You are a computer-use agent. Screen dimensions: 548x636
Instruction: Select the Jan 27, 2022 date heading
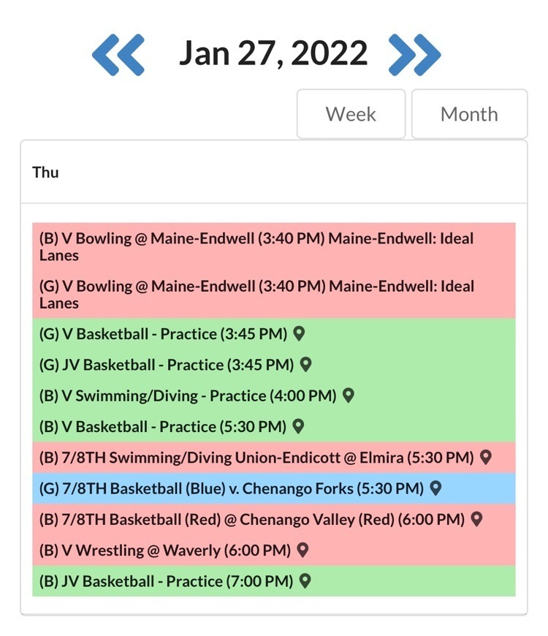[x=273, y=53]
